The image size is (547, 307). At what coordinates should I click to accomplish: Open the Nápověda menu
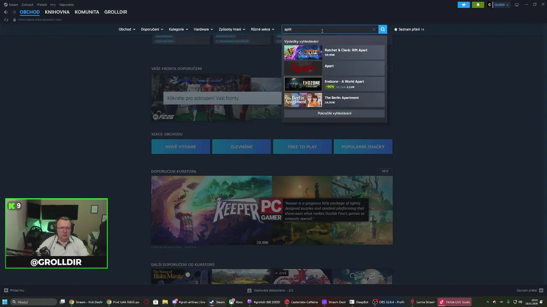coord(67,5)
